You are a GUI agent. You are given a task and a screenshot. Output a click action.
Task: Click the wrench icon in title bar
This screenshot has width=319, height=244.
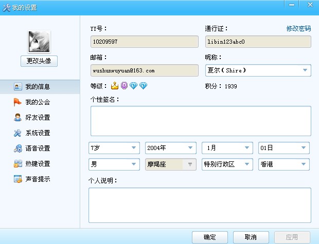6,8
